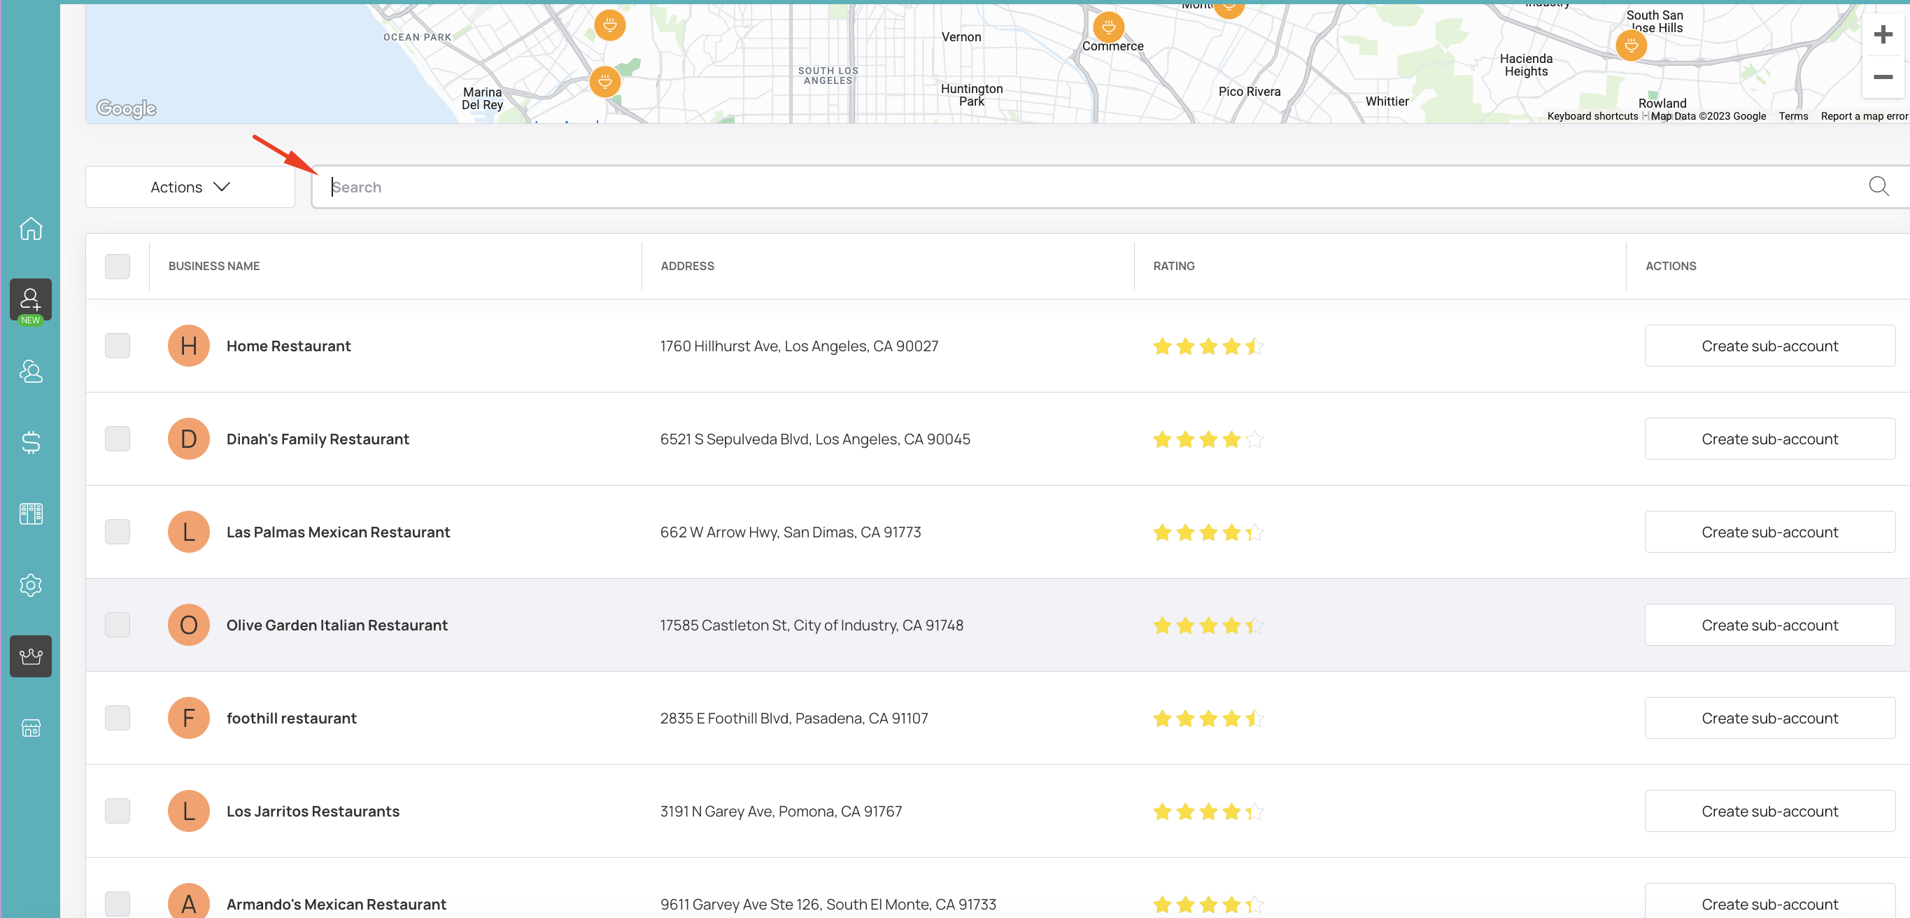Click the gear settings icon in sidebar
This screenshot has height=918, width=1910.
click(30, 585)
